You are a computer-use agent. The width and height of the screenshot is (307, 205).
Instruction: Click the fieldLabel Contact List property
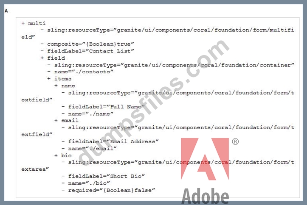tap(90, 51)
